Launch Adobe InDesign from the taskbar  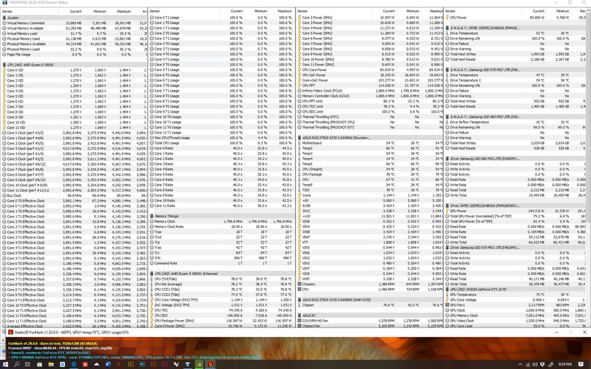pyautogui.click(x=165, y=364)
